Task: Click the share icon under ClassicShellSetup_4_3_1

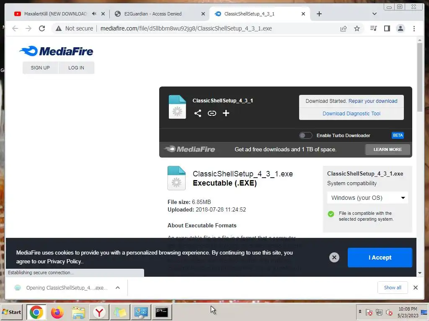Action: click(198, 113)
